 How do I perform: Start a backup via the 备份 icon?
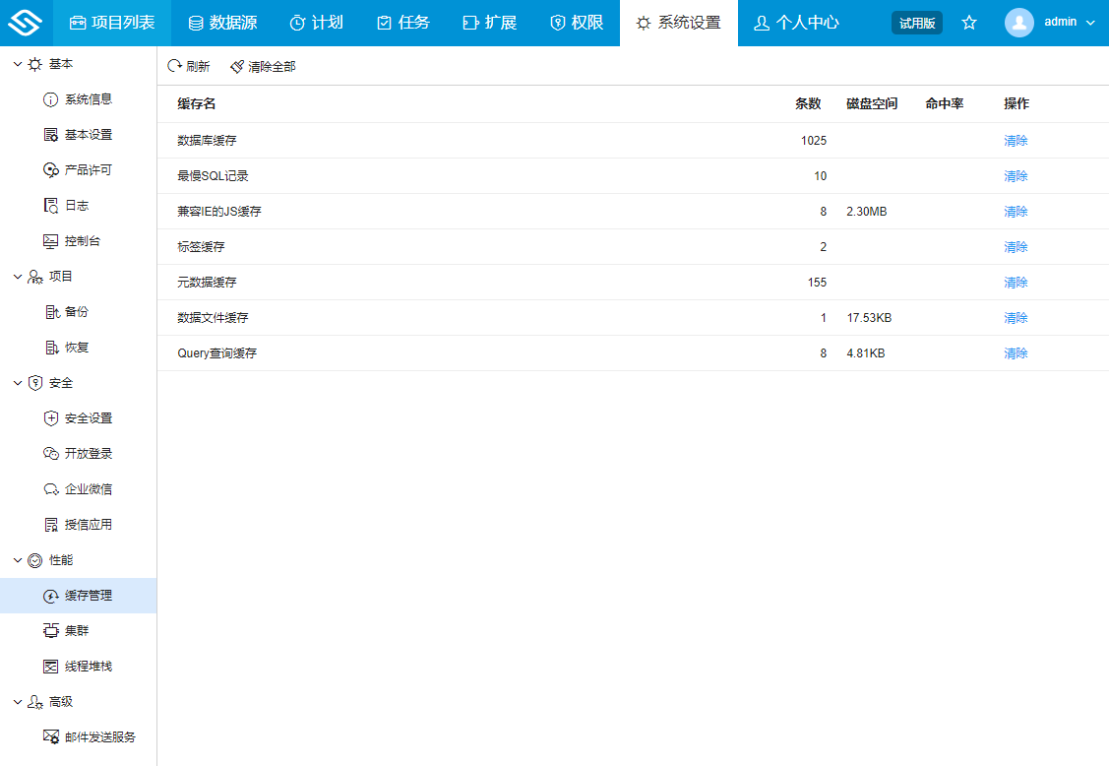pyautogui.click(x=48, y=311)
